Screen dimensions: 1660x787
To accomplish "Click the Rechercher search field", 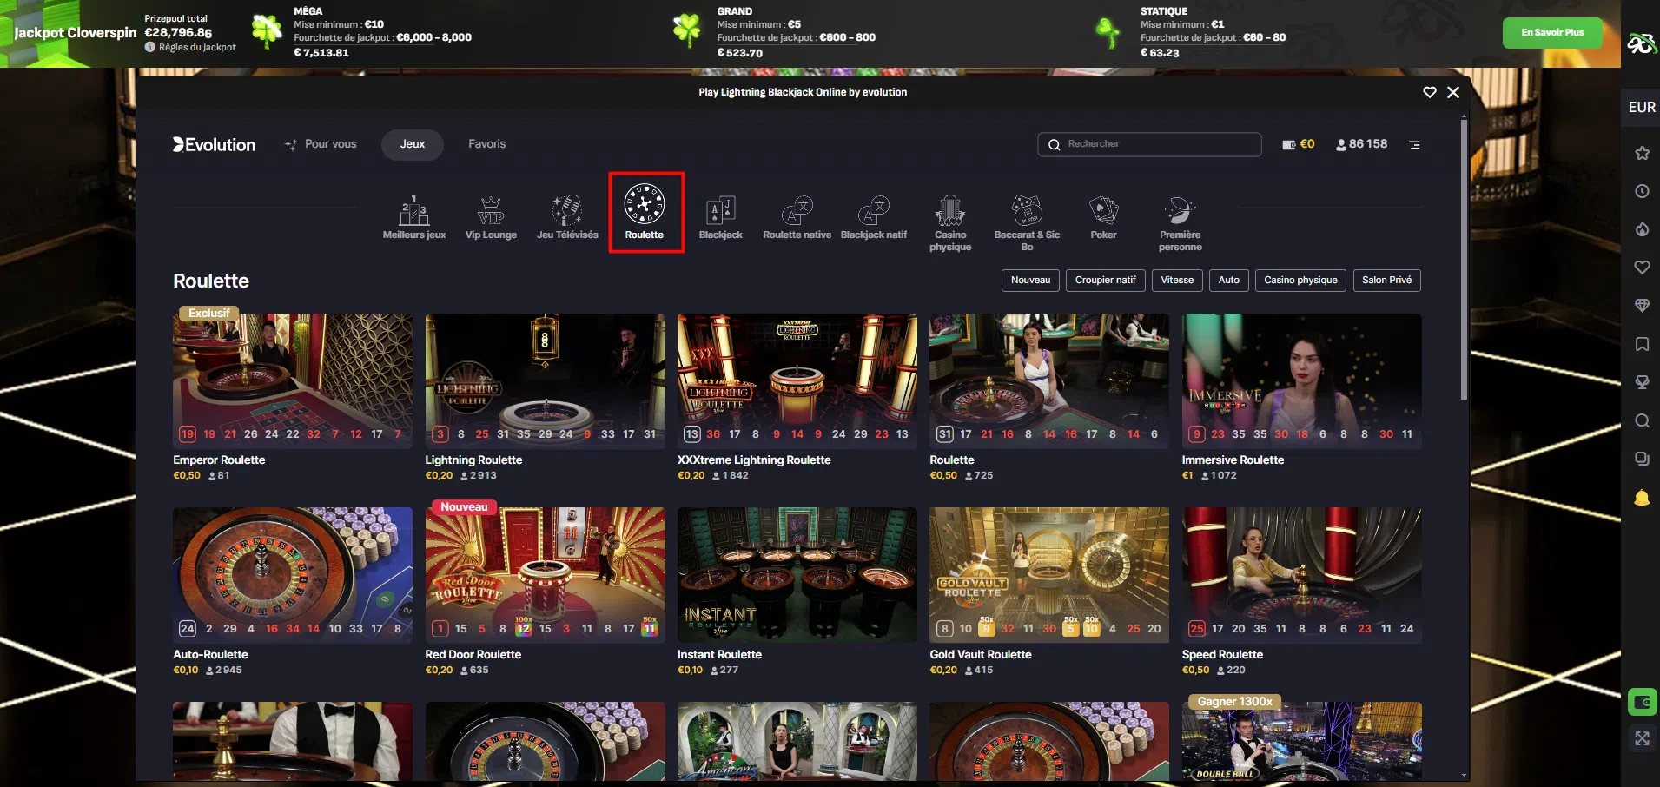I will (x=1149, y=144).
